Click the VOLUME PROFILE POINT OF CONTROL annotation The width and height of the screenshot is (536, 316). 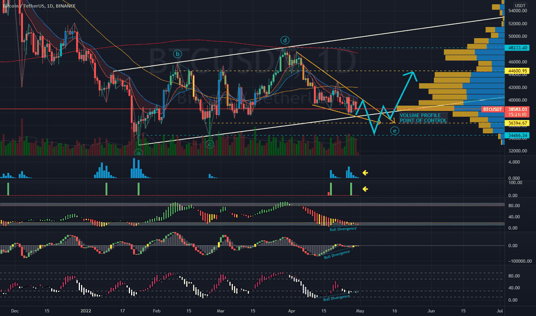pyautogui.click(x=423, y=118)
